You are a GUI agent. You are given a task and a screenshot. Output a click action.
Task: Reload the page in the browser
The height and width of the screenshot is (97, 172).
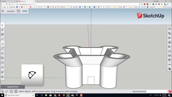6,4
